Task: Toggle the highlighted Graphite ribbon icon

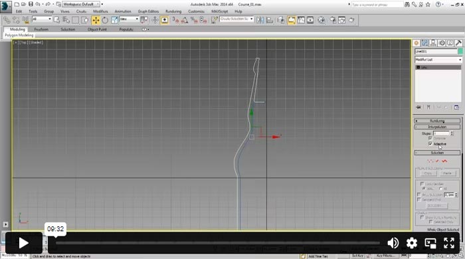Action: (x=292, y=20)
